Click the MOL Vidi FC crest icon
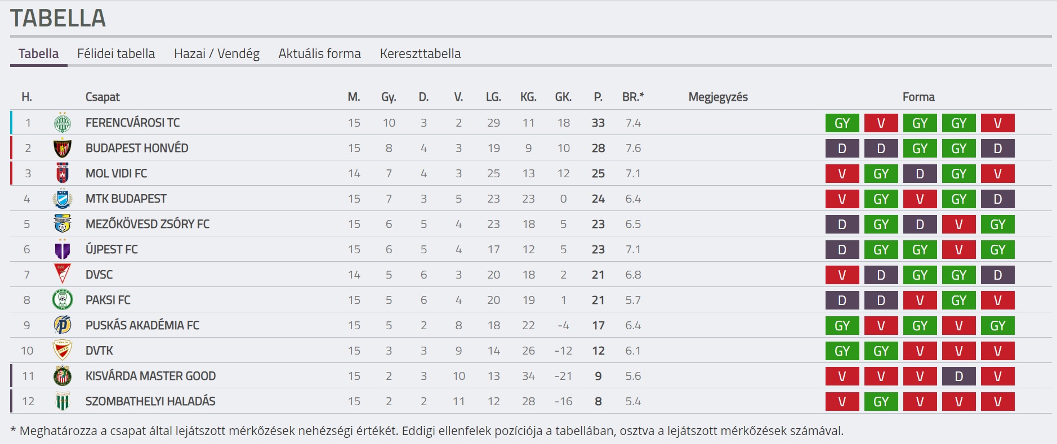1057x444 pixels. tap(63, 173)
